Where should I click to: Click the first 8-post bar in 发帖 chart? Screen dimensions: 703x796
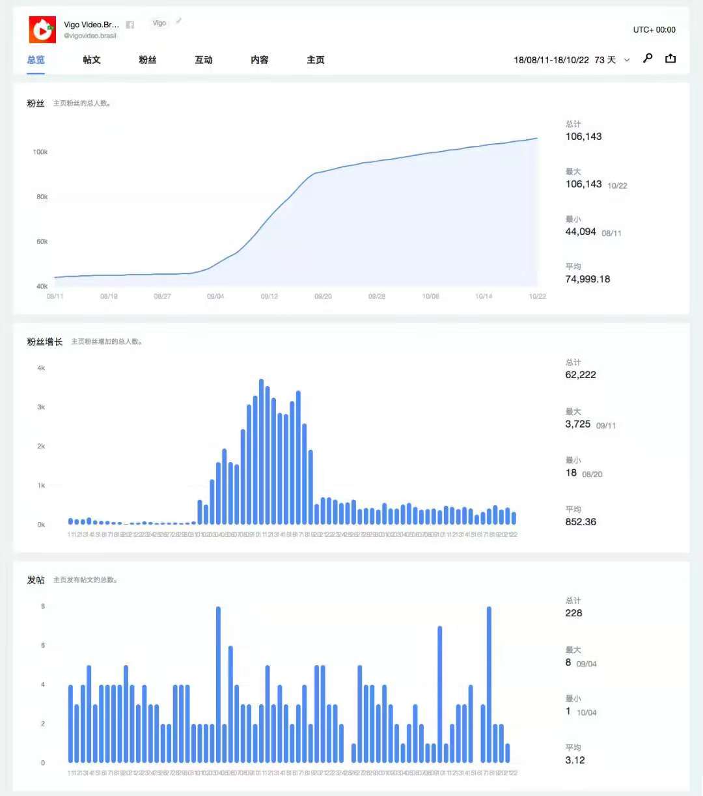tap(218, 683)
